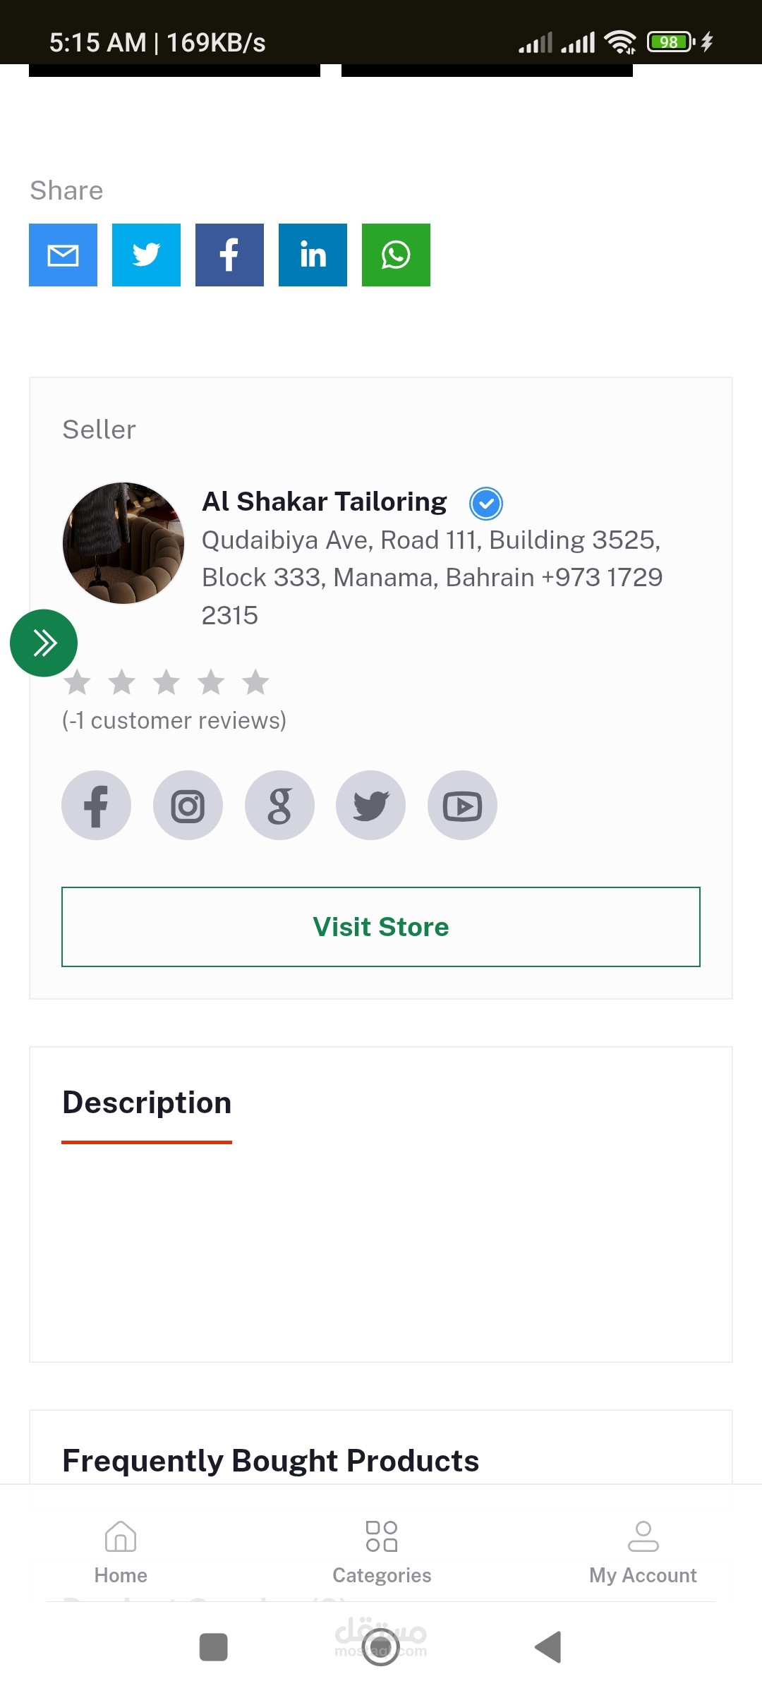Open seller's YouTube channel icon
The width and height of the screenshot is (762, 1693).
pyautogui.click(x=462, y=805)
